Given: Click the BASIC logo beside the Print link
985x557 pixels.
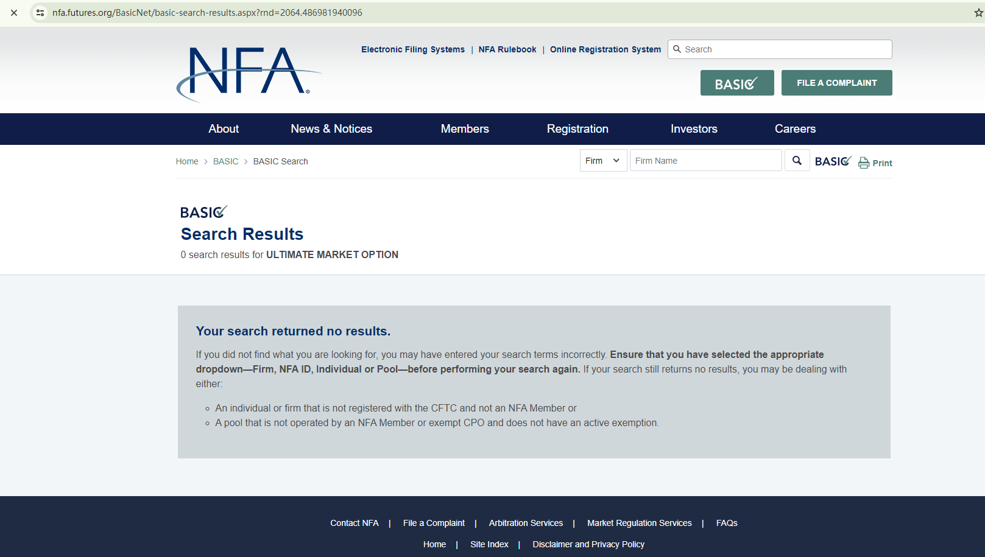Looking at the screenshot, I should coord(833,161).
